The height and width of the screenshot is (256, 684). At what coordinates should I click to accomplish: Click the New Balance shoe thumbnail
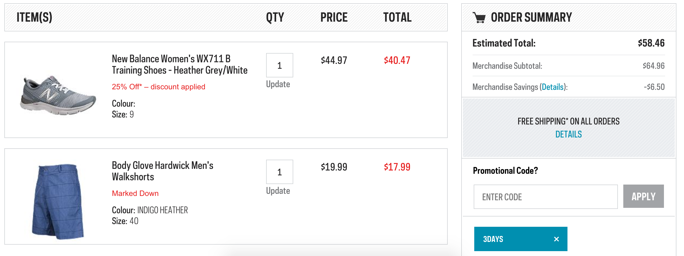point(58,95)
